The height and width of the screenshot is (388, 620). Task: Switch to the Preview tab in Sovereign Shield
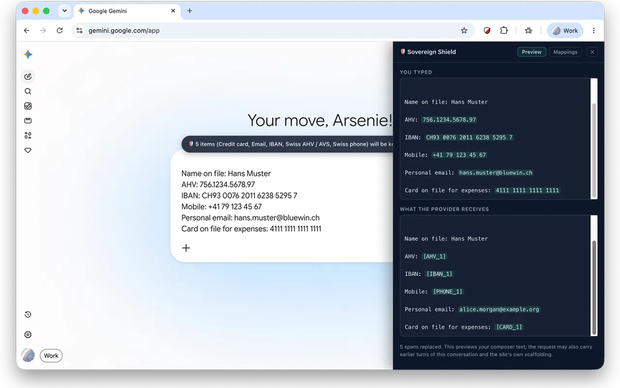click(x=531, y=52)
